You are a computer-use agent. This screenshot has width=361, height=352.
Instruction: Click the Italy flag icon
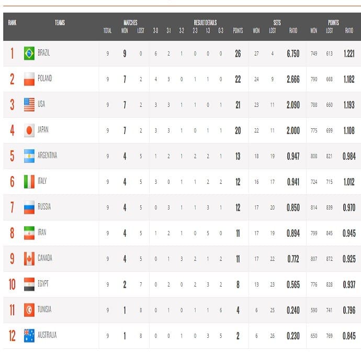coord(29,182)
